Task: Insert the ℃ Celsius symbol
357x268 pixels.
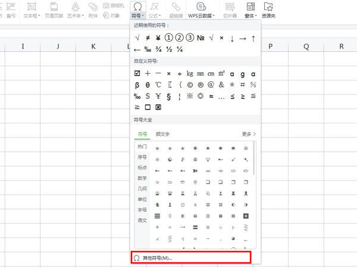Action: 158,85
